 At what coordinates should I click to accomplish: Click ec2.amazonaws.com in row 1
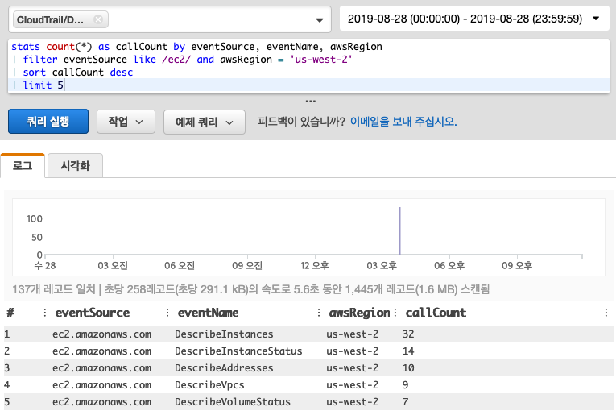(x=101, y=334)
